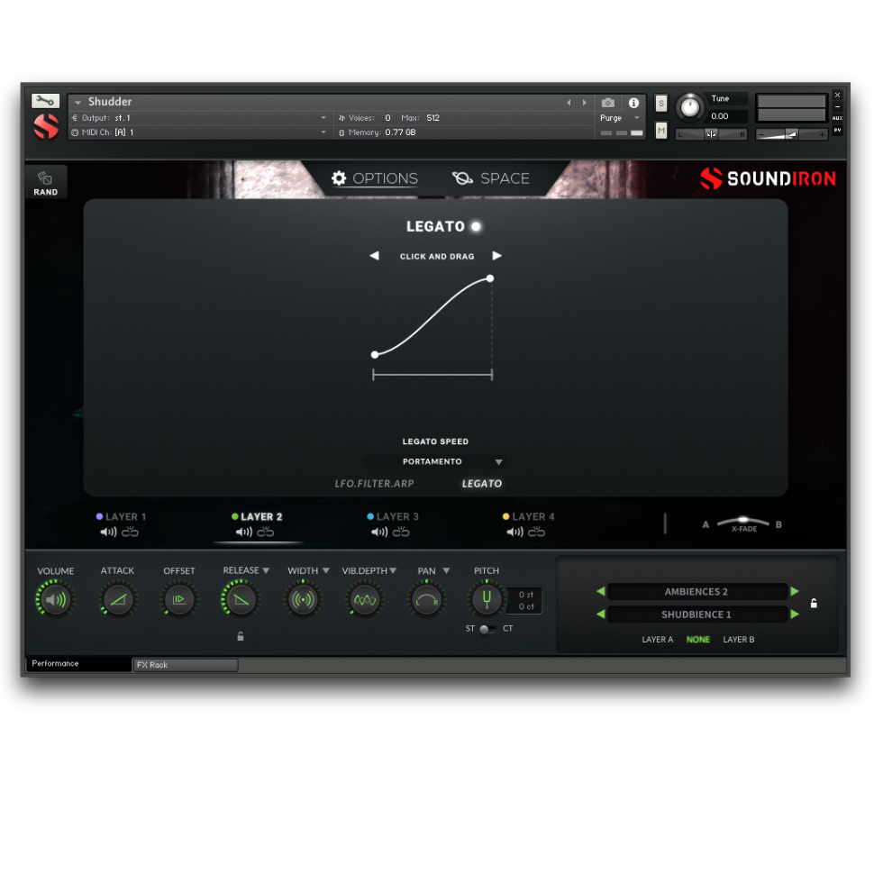Expand the Release dropdown arrow
874x874 pixels.
[x=266, y=570]
